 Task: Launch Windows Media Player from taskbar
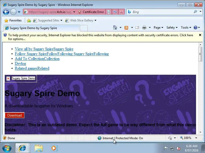click(54, 148)
